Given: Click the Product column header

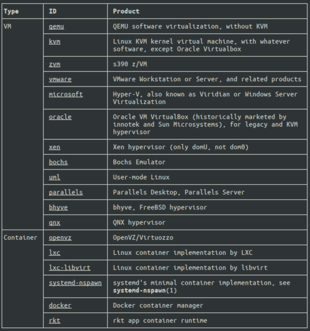Looking at the screenshot, I should (x=126, y=11).
